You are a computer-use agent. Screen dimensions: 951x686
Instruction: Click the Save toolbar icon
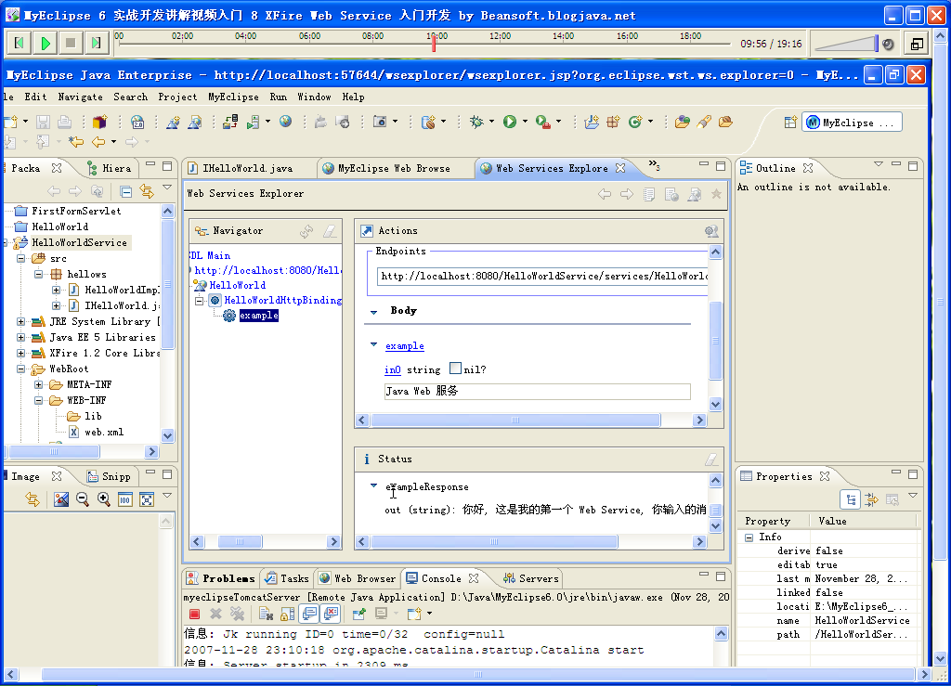pos(43,122)
